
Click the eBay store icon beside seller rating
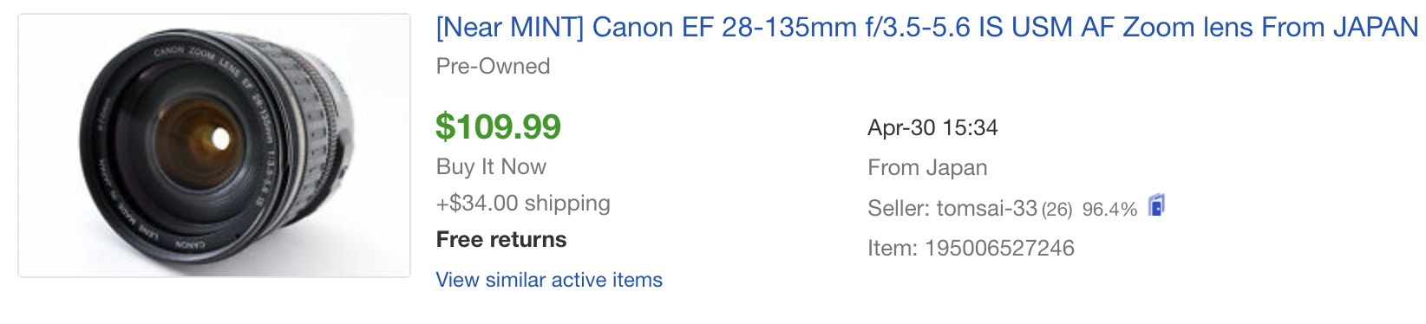[1156, 206]
